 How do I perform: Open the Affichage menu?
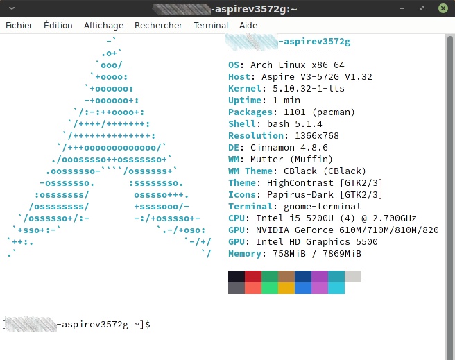point(103,25)
